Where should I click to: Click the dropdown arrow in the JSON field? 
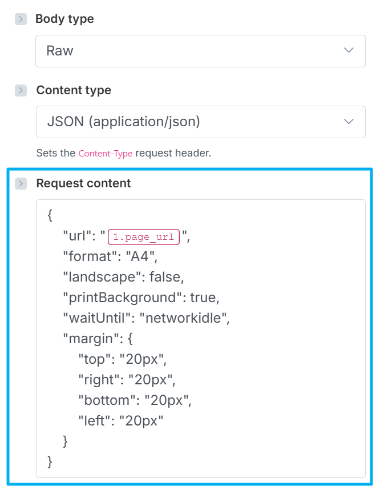point(348,122)
